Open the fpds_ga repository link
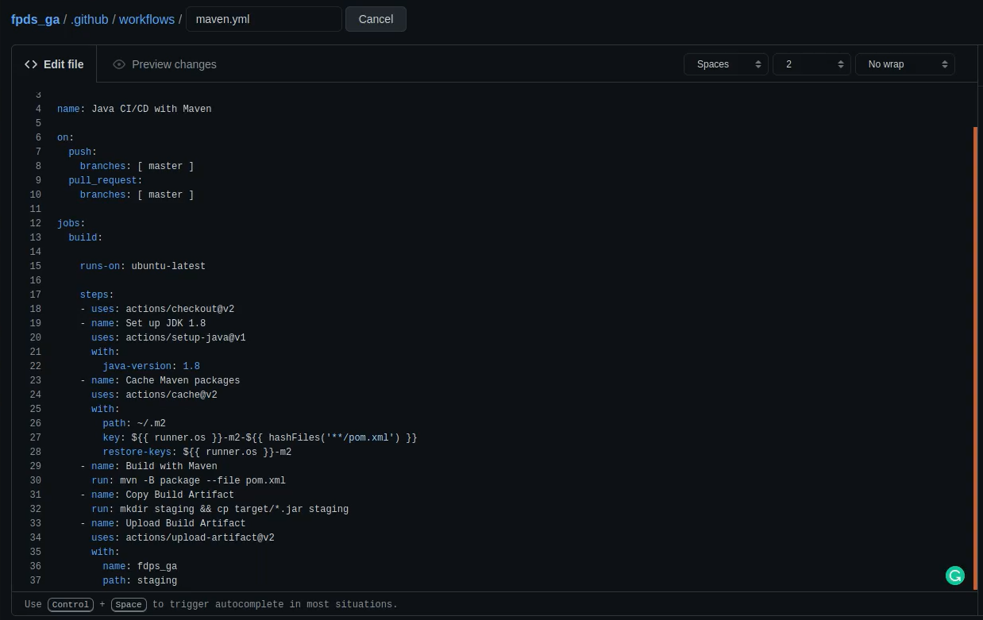983x620 pixels. point(35,19)
